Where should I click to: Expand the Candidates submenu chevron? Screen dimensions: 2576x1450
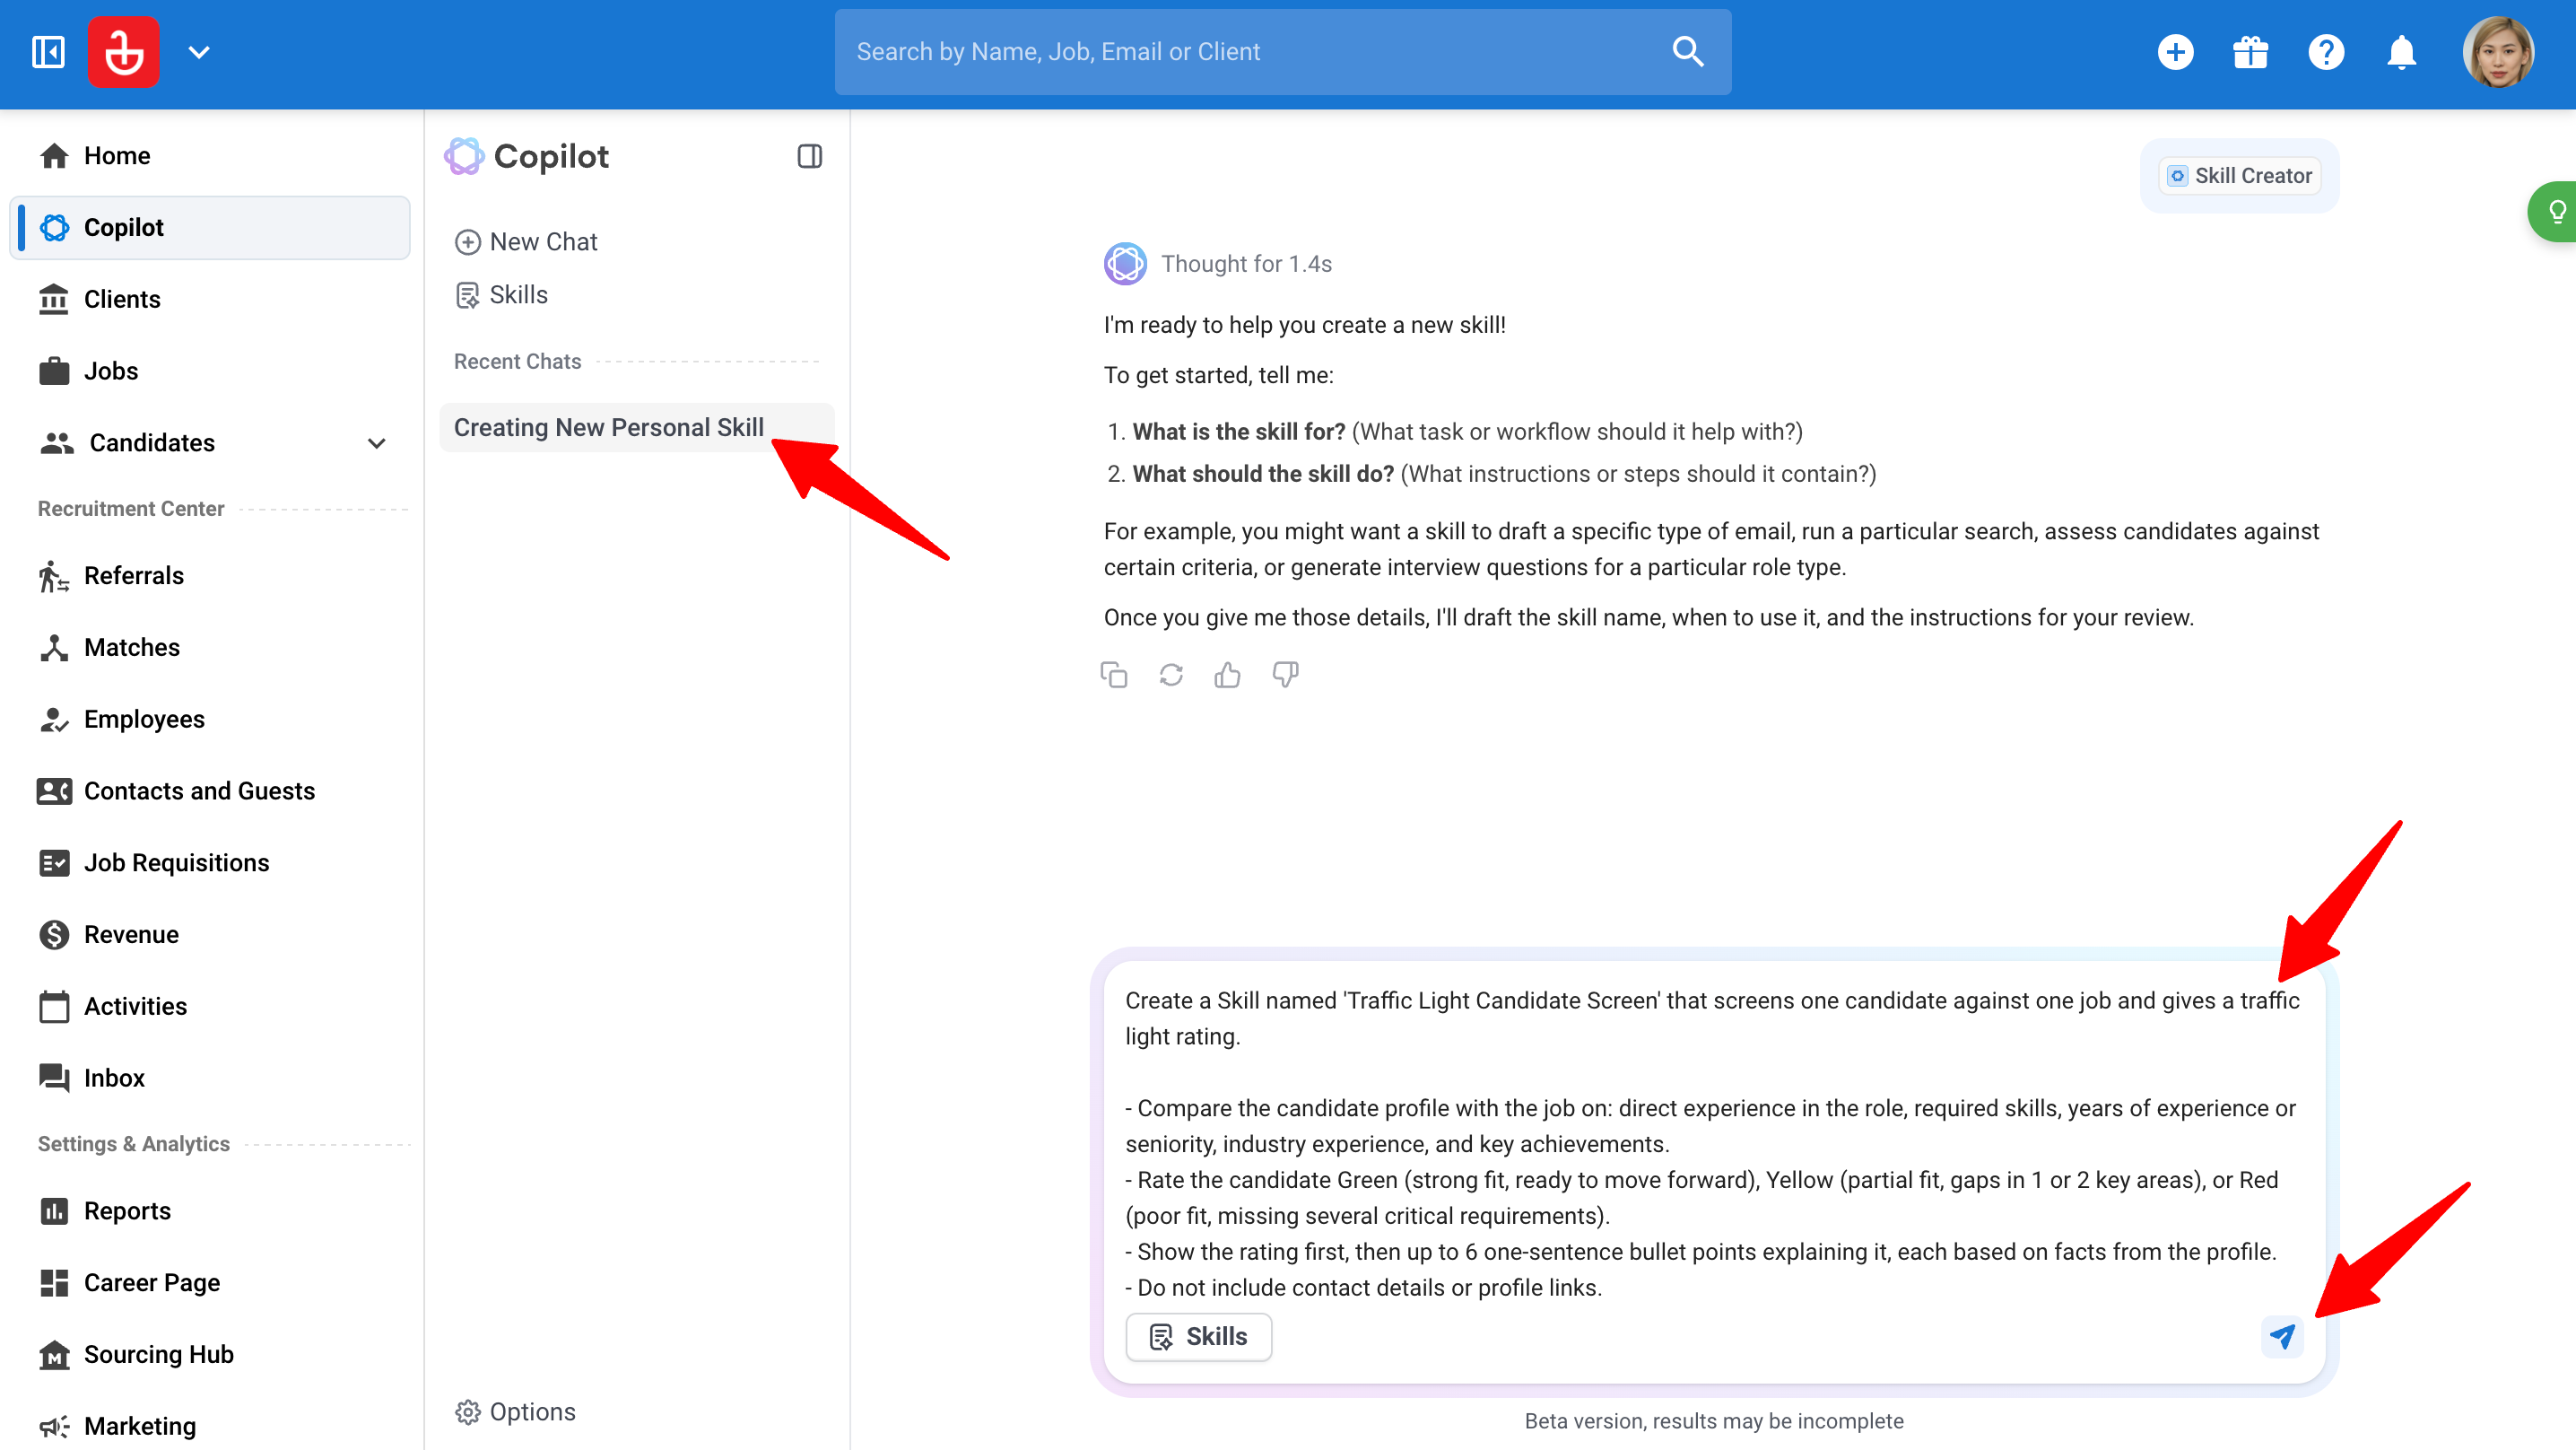(377, 443)
